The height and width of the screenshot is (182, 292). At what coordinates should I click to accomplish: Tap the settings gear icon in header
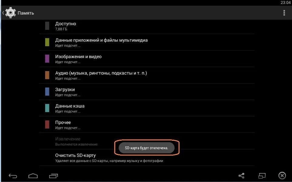(x=10, y=13)
